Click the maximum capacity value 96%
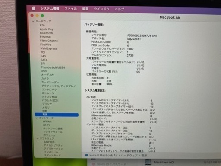 coord(109,84)
